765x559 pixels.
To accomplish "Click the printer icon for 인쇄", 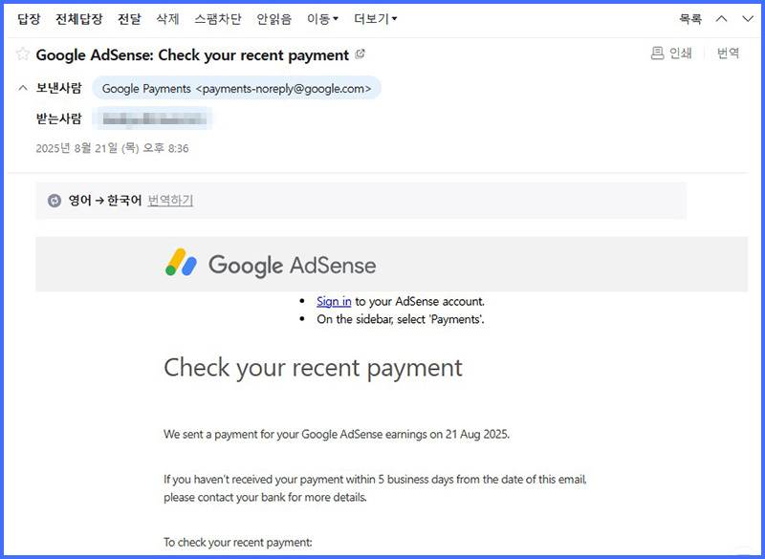I will [x=657, y=53].
